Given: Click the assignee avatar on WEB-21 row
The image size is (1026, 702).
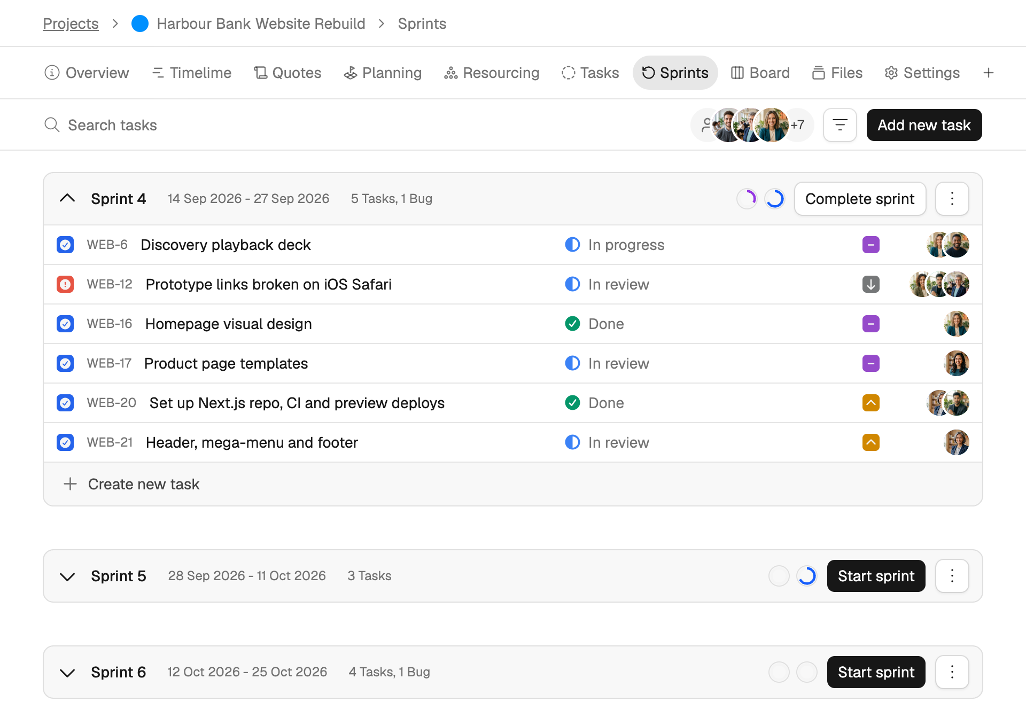Looking at the screenshot, I should click(x=957, y=442).
